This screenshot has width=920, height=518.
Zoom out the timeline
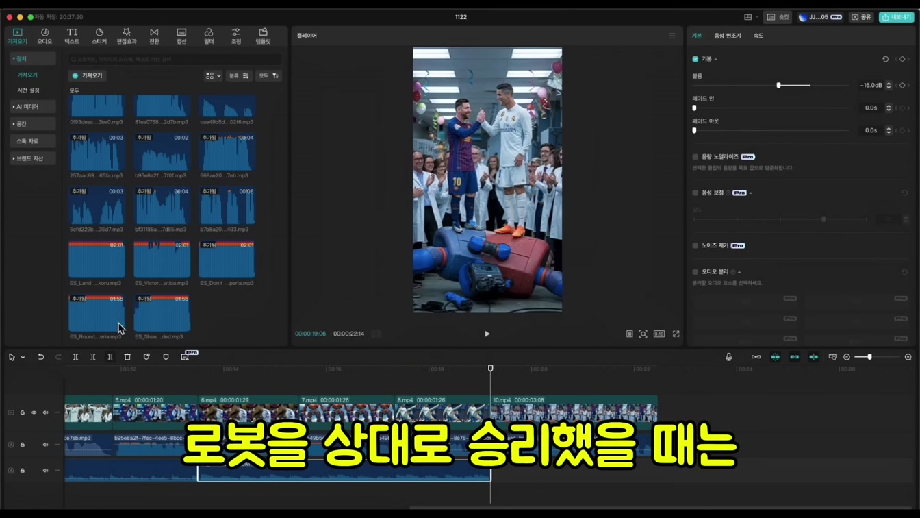(847, 357)
